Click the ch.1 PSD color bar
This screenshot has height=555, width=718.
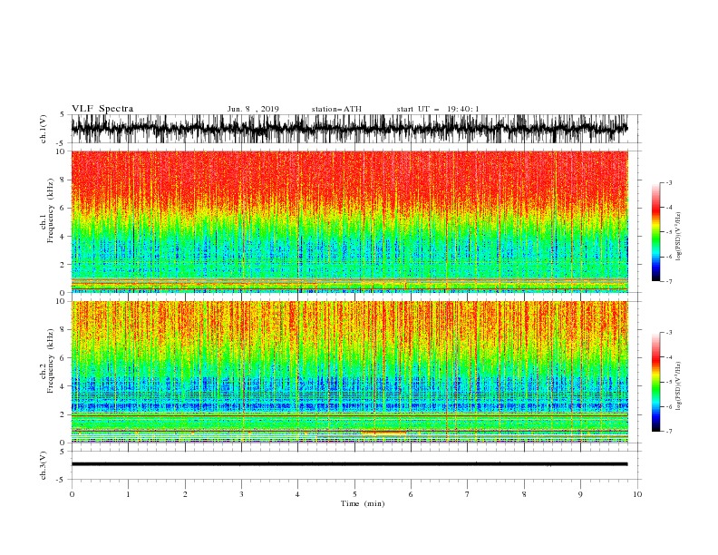coord(655,232)
